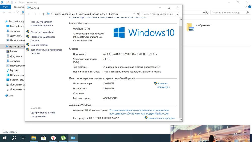Select sidebar Загрузки under Быстрый доступ

13,31
